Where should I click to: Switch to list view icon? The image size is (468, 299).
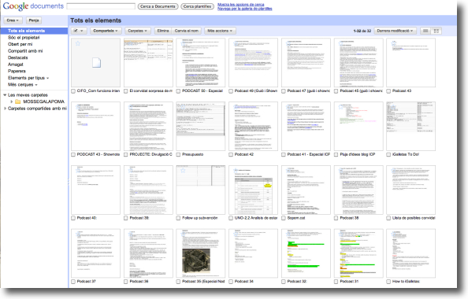pyautogui.click(x=425, y=31)
